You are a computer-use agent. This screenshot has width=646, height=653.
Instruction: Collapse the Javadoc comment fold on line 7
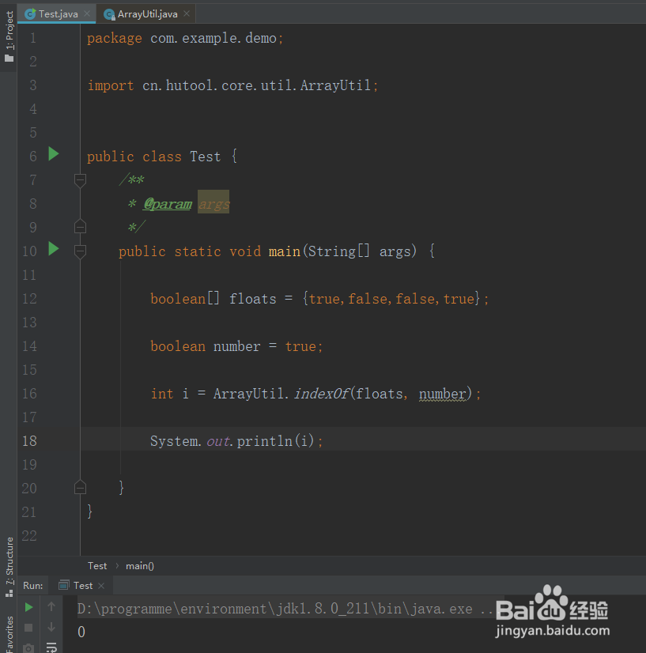tap(80, 180)
